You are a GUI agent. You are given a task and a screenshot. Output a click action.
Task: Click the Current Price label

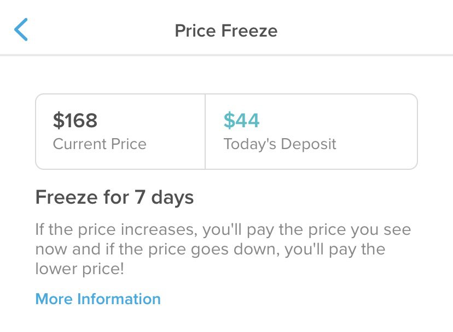[x=100, y=144]
